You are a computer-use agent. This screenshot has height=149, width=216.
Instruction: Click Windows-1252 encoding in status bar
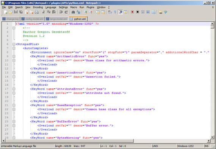tap(190, 146)
